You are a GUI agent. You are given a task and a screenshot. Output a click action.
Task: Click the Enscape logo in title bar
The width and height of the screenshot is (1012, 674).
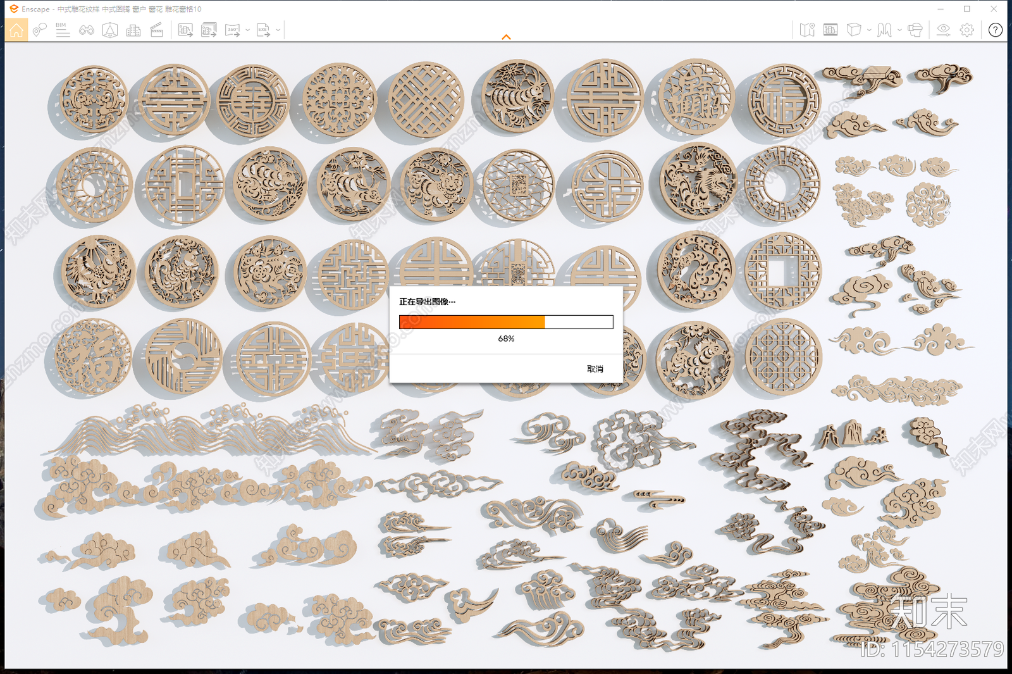(14, 9)
